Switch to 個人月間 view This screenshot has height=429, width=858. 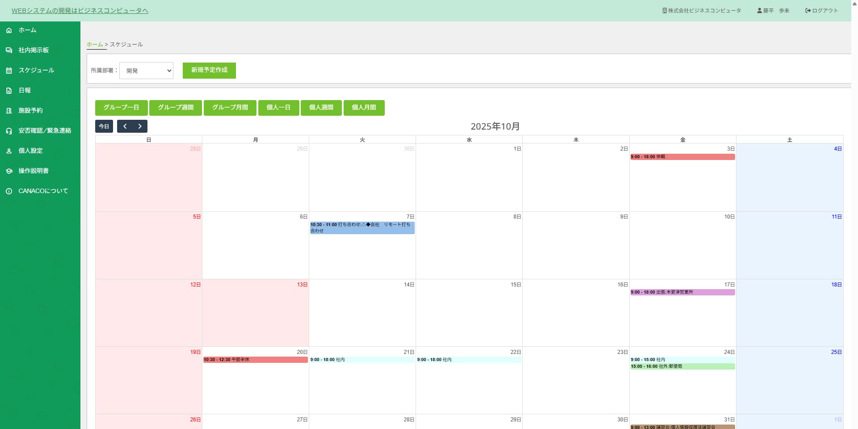coord(364,108)
